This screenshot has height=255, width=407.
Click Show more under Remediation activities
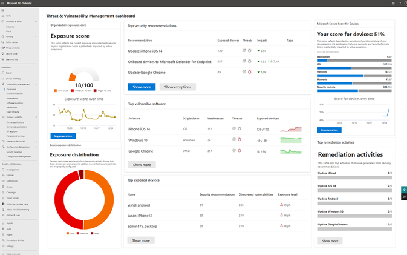coord(330,241)
